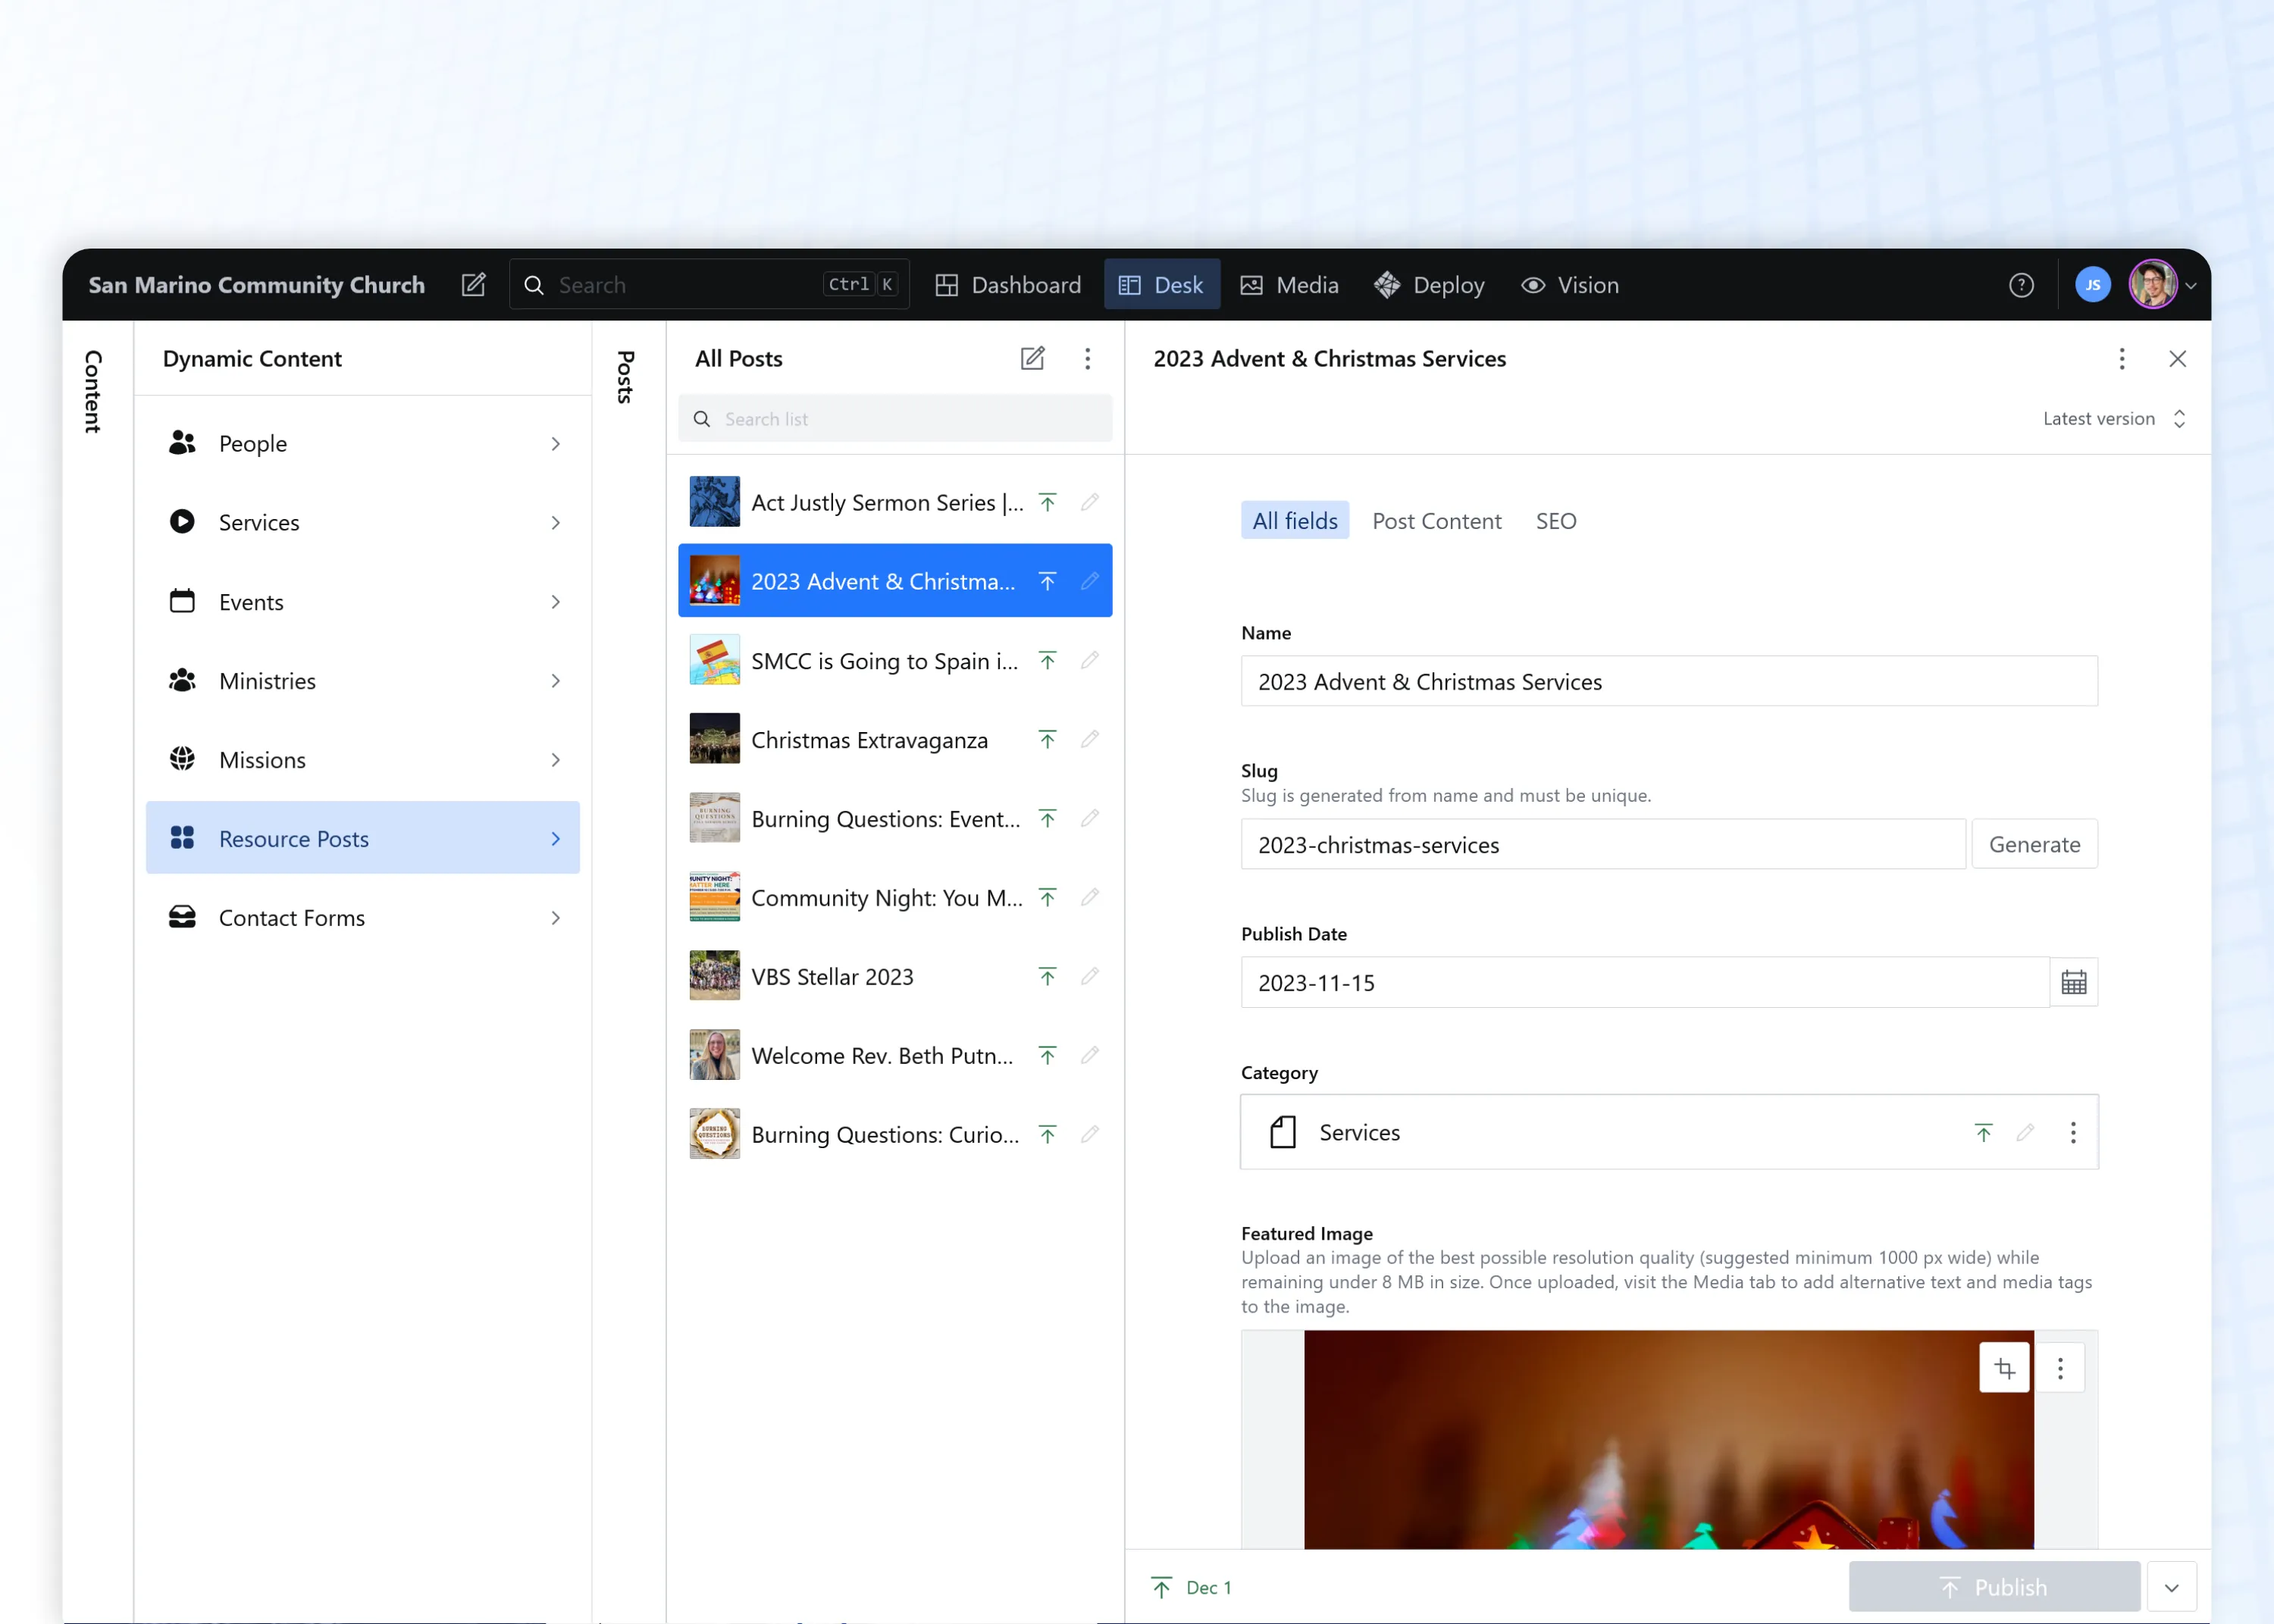
Task: Click the JS user badge
Action: (x=2092, y=285)
